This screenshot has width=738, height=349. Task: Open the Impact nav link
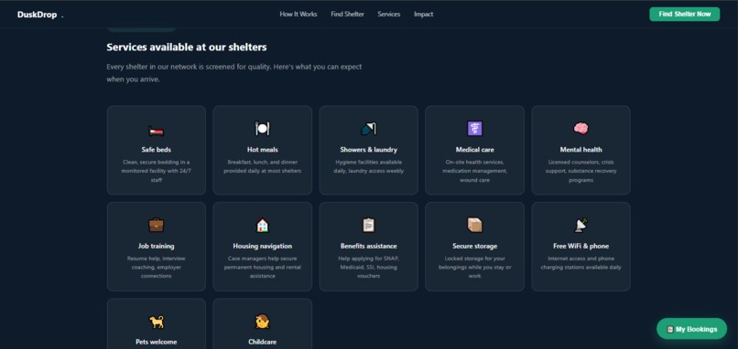click(x=424, y=14)
